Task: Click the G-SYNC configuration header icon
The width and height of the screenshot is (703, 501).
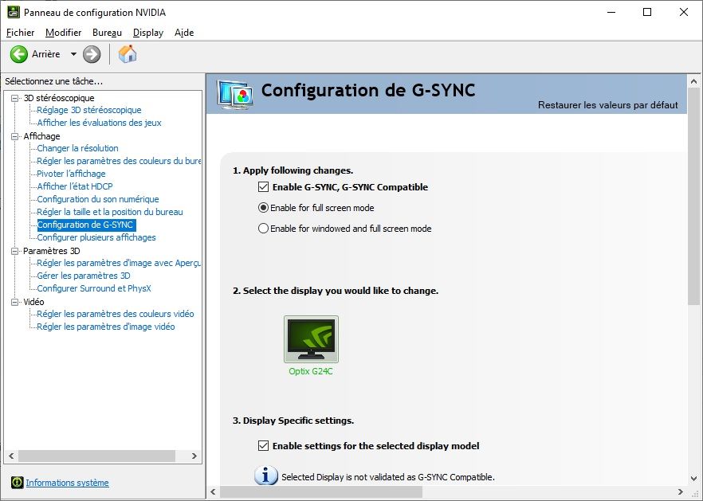Action: tap(234, 94)
